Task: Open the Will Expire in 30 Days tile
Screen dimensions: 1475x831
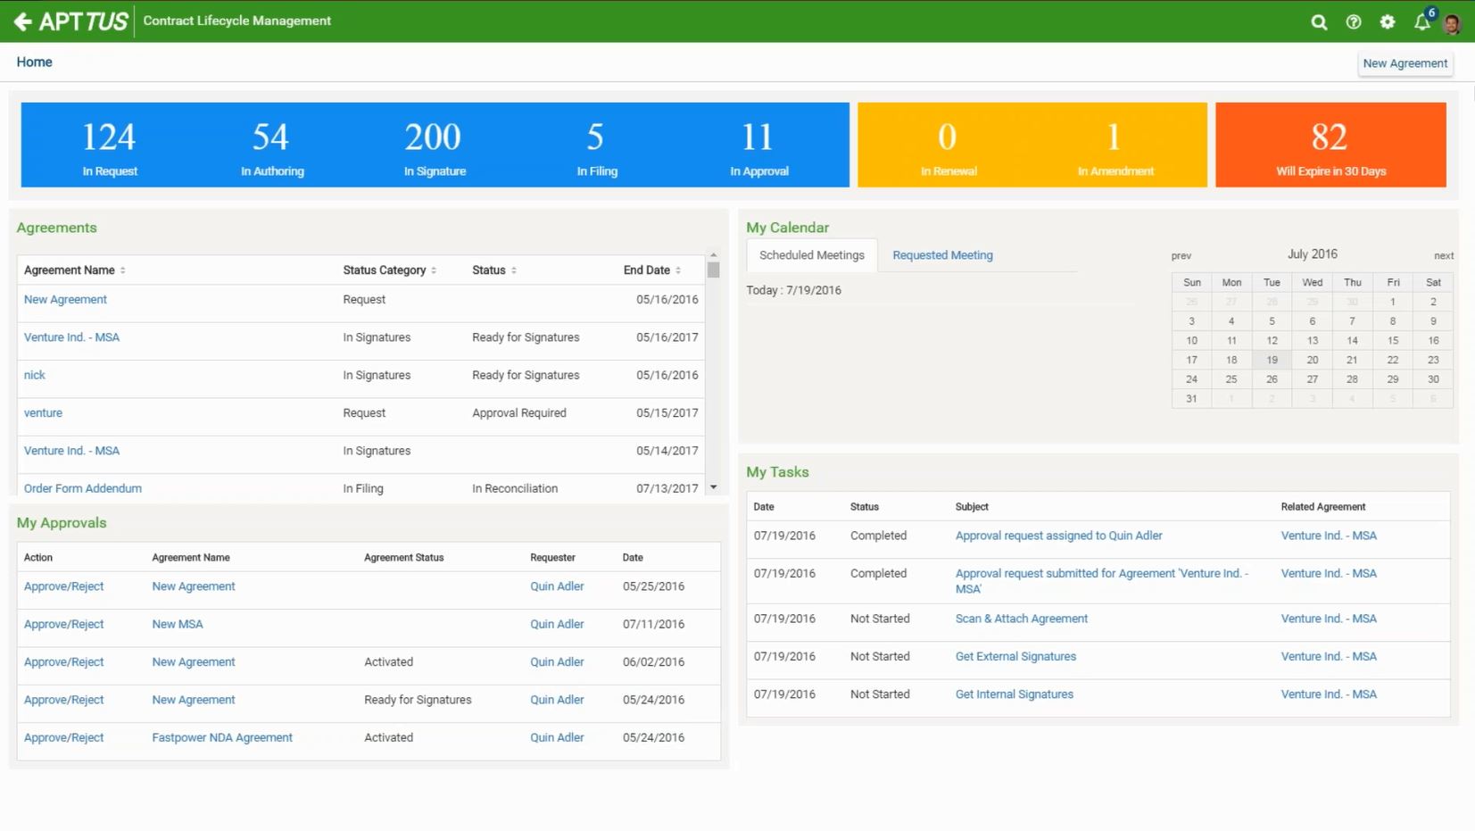Action: pos(1330,145)
